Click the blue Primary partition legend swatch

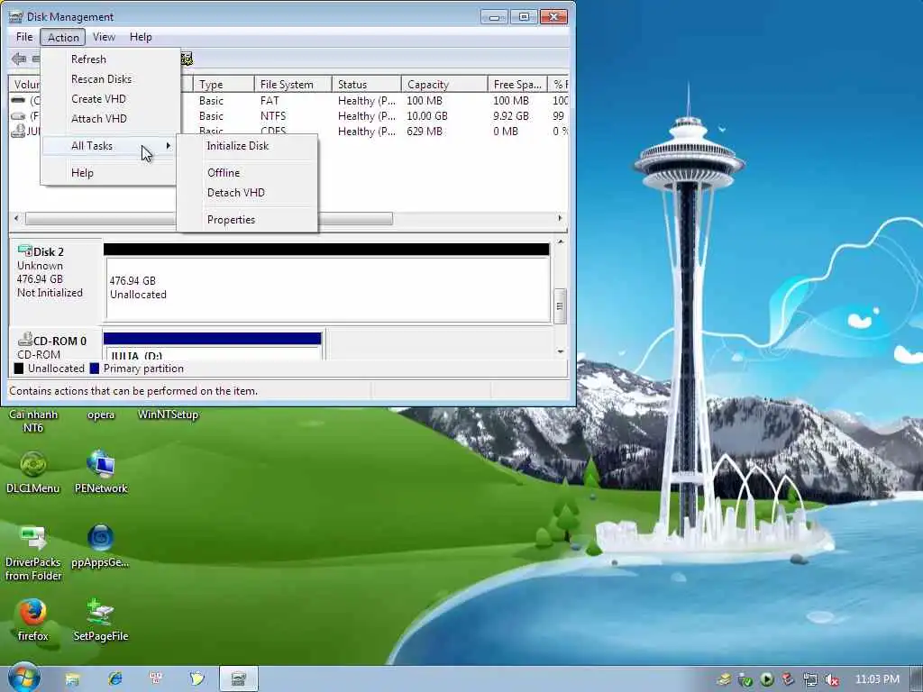point(94,369)
